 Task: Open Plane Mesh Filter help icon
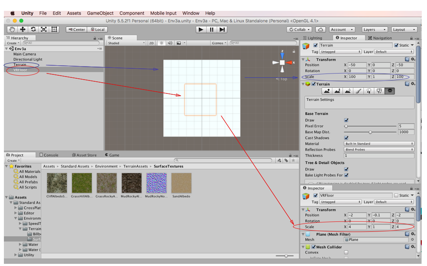click(x=407, y=234)
